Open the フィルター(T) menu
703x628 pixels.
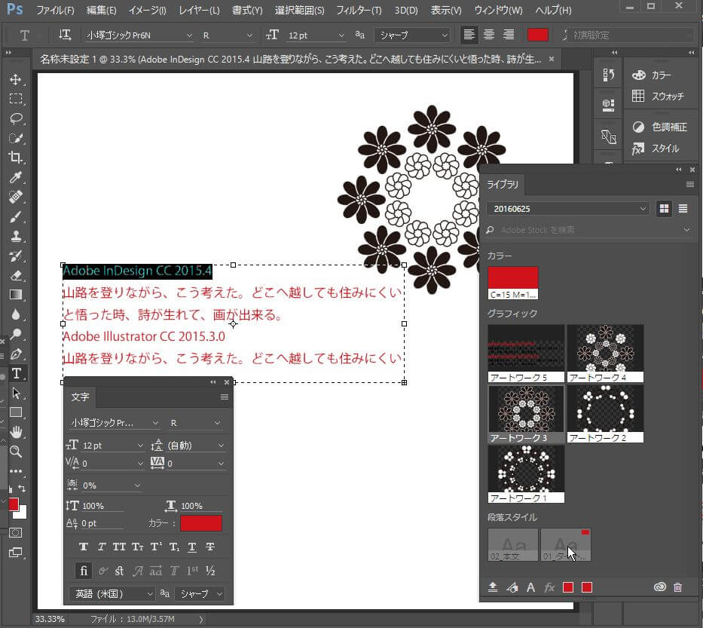[359, 11]
